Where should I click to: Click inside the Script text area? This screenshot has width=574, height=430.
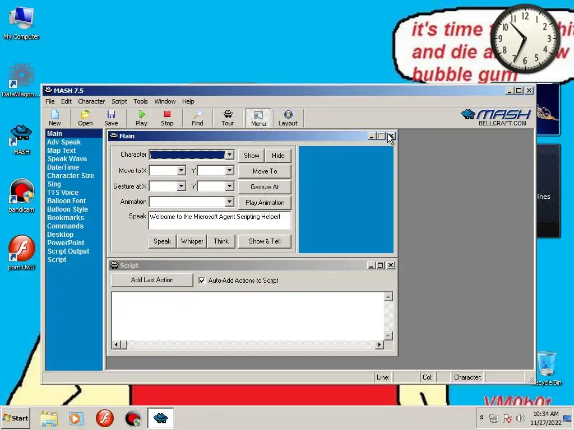(x=248, y=316)
